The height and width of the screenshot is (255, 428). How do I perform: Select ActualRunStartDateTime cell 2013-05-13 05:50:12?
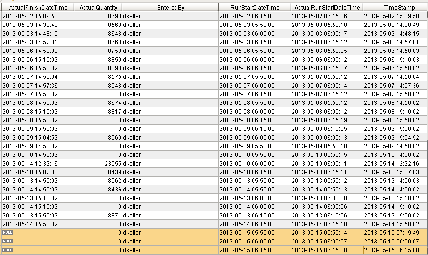(x=327, y=180)
